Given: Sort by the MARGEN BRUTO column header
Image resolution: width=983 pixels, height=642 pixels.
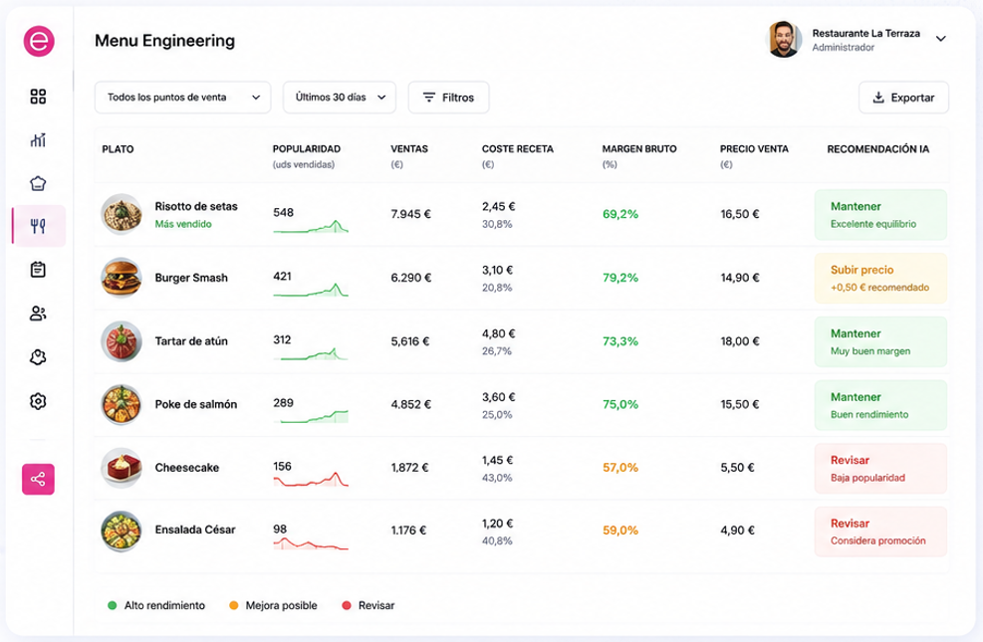Looking at the screenshot, I should pos(639,149).
